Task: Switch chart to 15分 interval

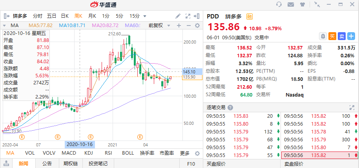Action: tap(135, 16)
